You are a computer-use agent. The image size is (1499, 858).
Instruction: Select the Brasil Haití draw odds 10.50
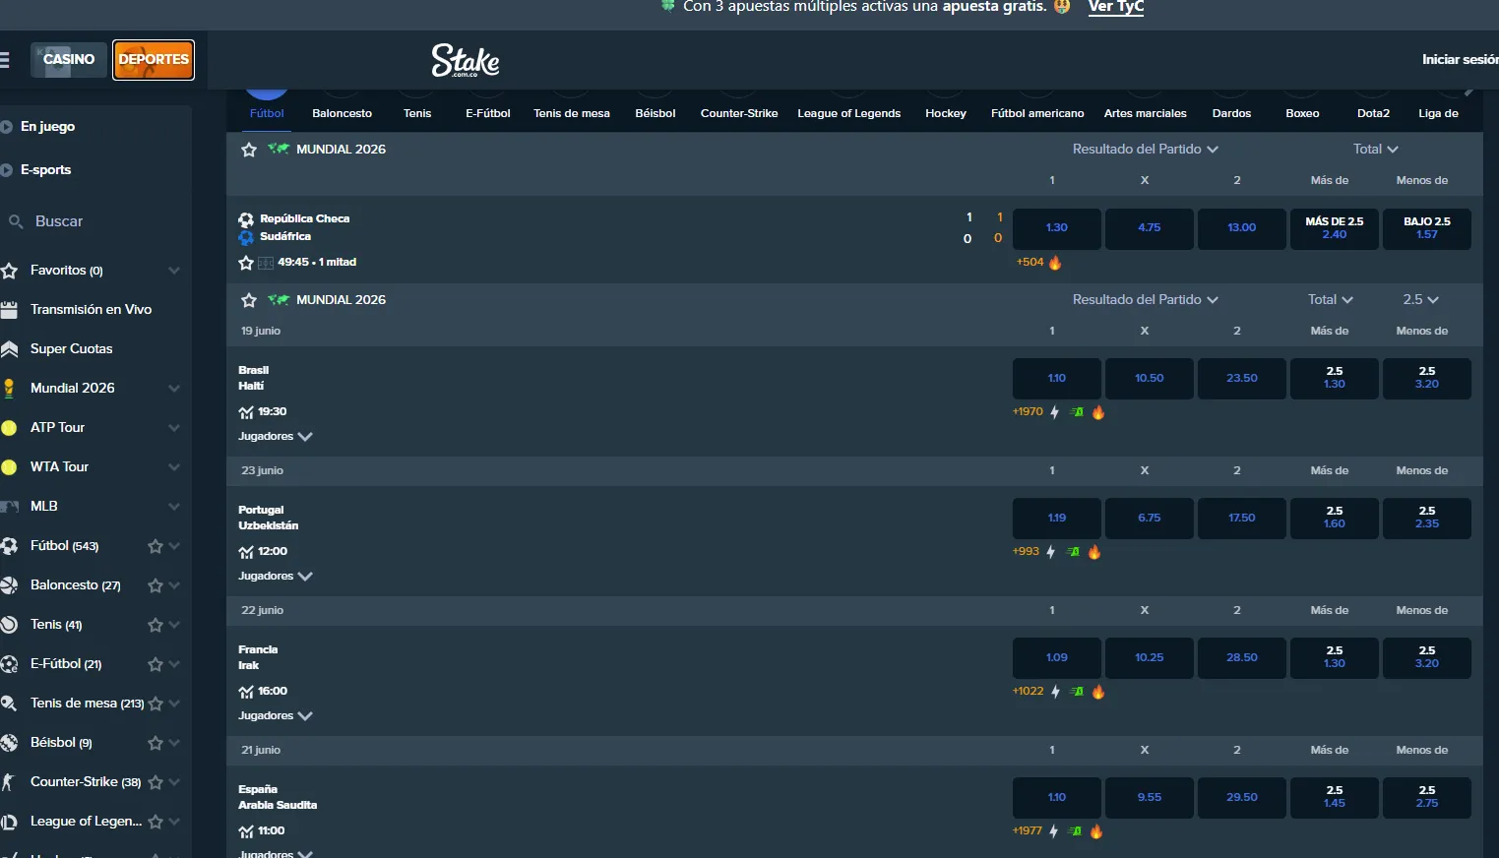[1150, 379]
